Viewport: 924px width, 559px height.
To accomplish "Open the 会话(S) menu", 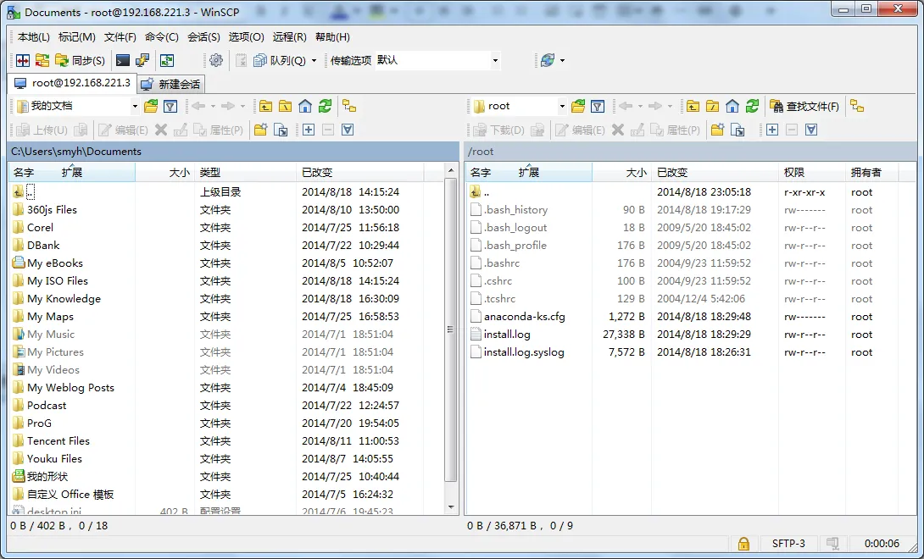I will pos(204,37).
